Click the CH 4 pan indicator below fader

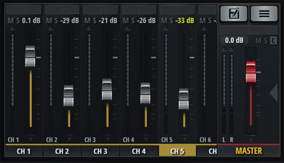(146, 139)
